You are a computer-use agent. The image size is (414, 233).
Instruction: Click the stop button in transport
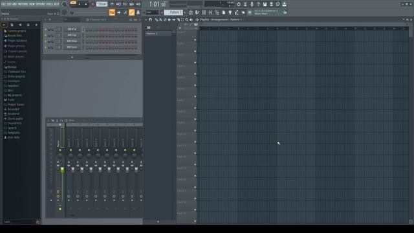point(86,5)
